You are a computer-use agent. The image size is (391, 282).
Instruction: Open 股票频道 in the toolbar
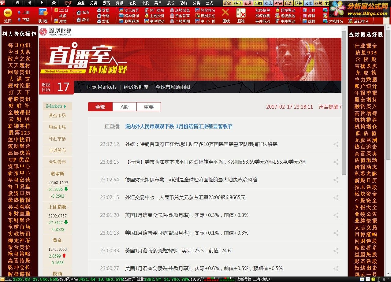point(129,21)
